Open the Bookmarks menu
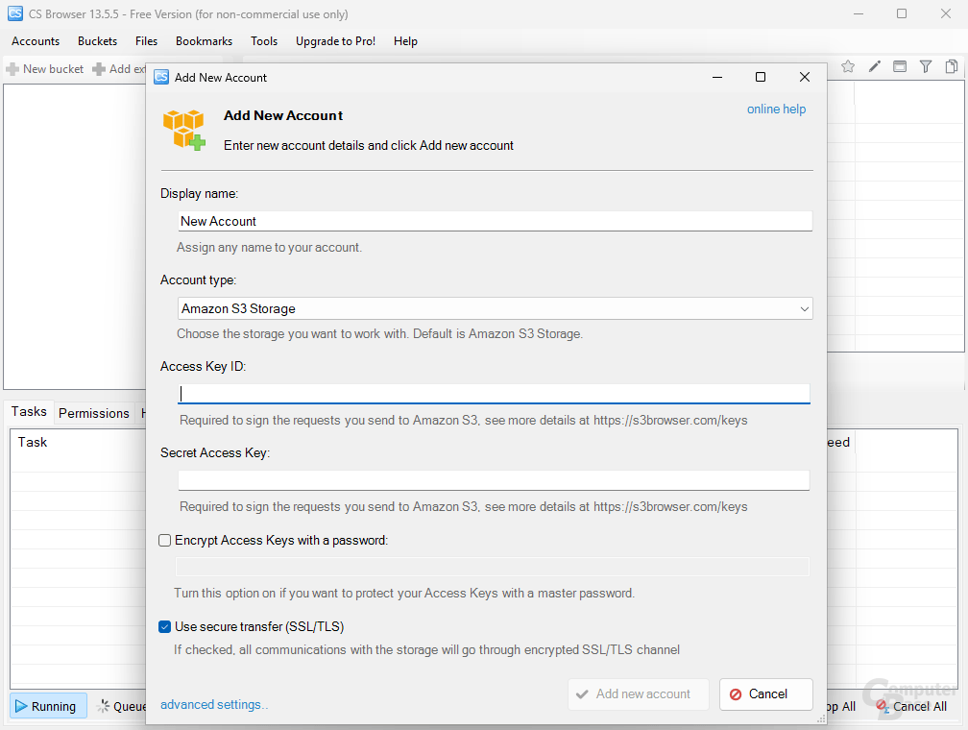Screen dimensions: 968x730 (204, 41)
